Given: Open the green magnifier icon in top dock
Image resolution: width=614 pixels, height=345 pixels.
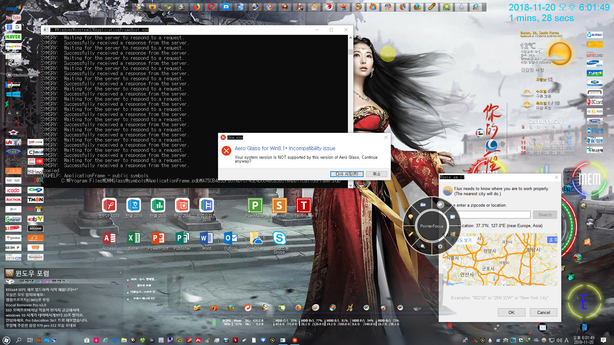Looking at the screenshot, I should click(x=446, y=7).
